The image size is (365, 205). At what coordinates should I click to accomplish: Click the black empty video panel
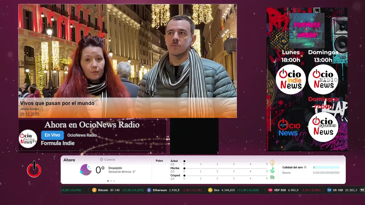click(194, 136)
